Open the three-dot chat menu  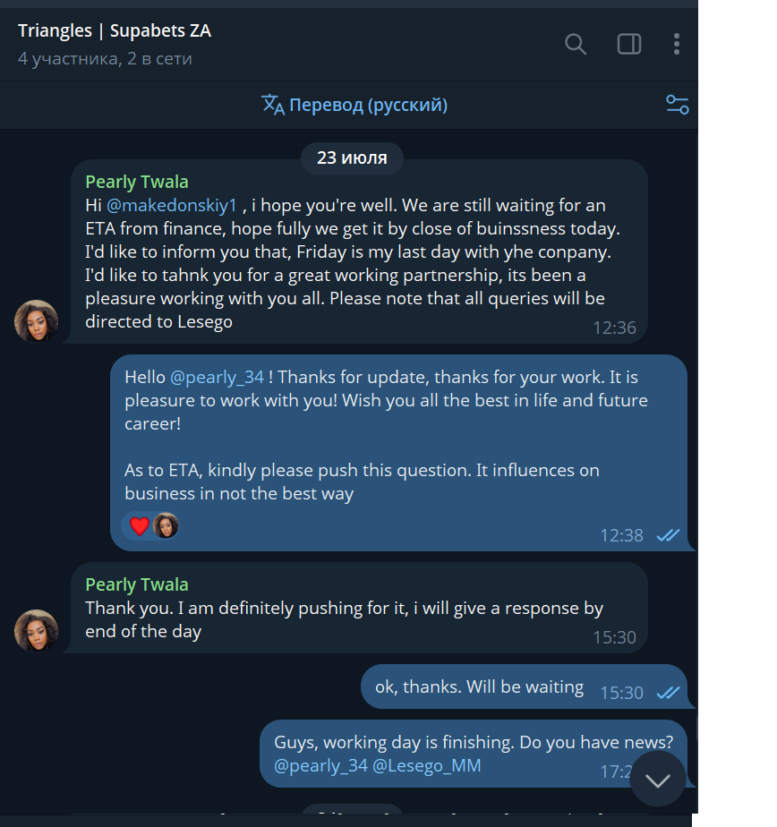pyautogui.click(x=677, y=44)
